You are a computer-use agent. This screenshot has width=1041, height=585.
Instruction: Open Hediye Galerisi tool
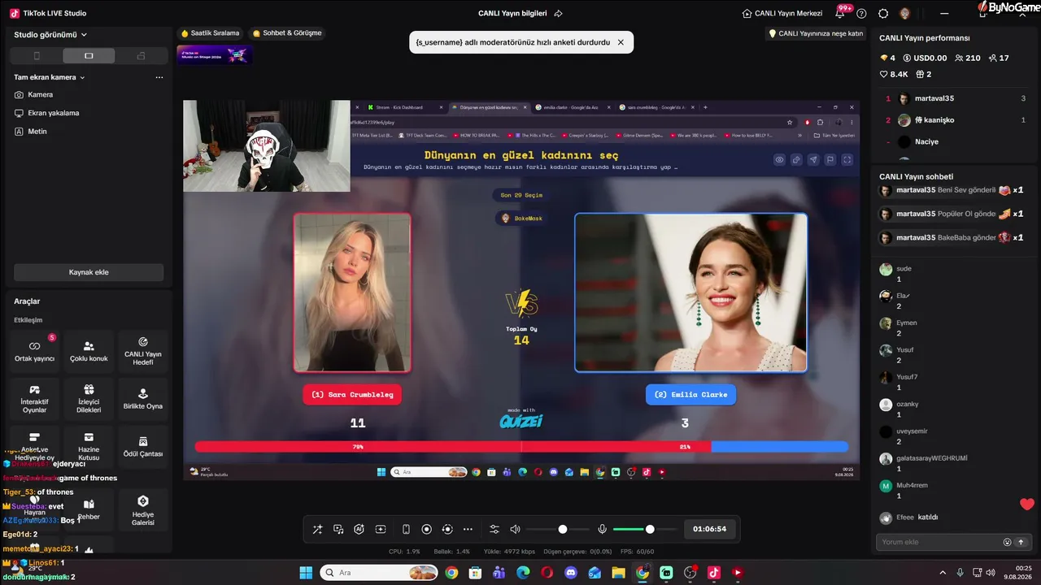coord(143,511)
